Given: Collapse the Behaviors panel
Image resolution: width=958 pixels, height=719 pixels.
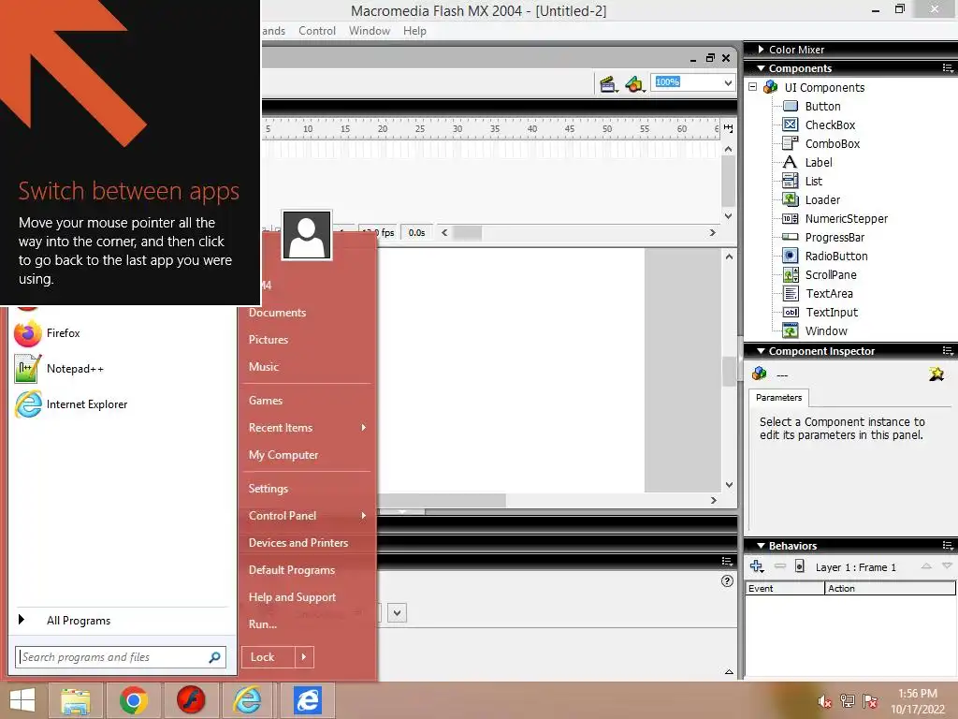Looking at the screenshot, I should 761,546.
